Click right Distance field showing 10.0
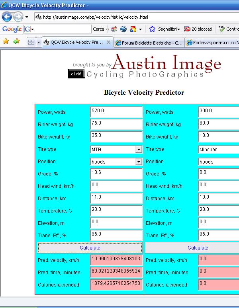The height and width of the screenshot is (308, 239). point(219,199)
